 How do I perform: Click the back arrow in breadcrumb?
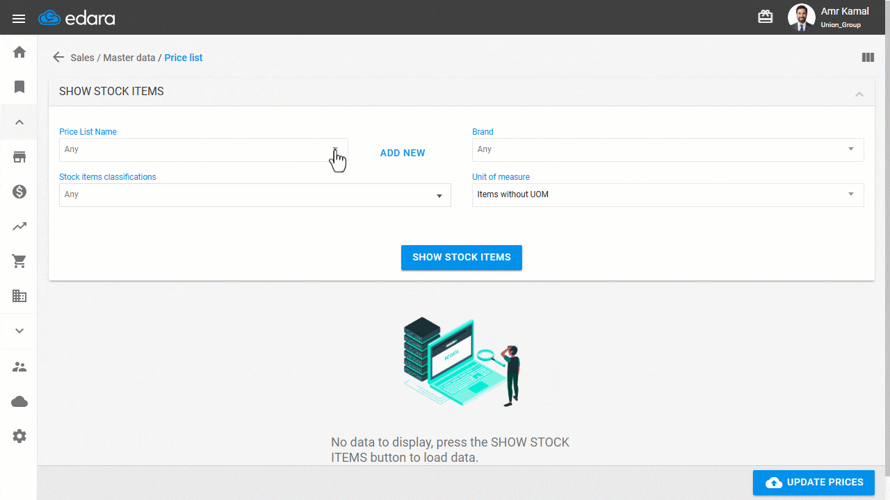click(58, 58)
